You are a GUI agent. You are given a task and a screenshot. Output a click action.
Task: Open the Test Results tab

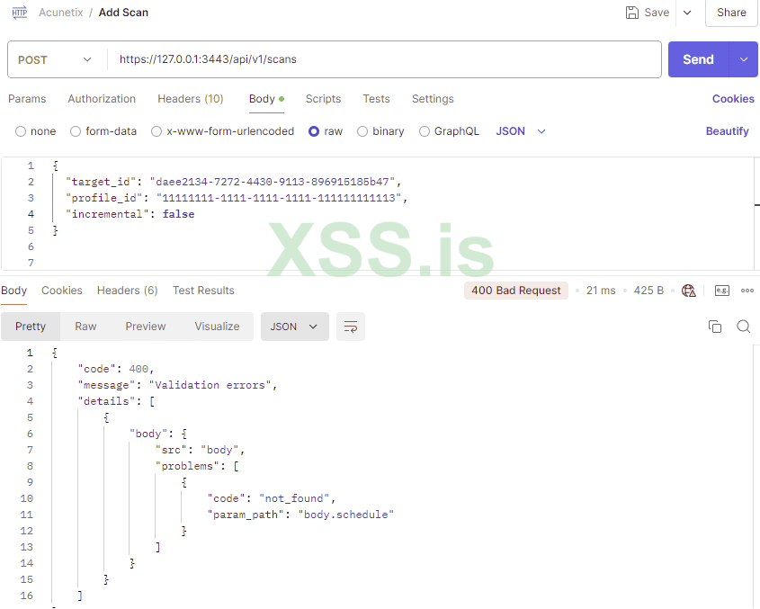point(203,291)
